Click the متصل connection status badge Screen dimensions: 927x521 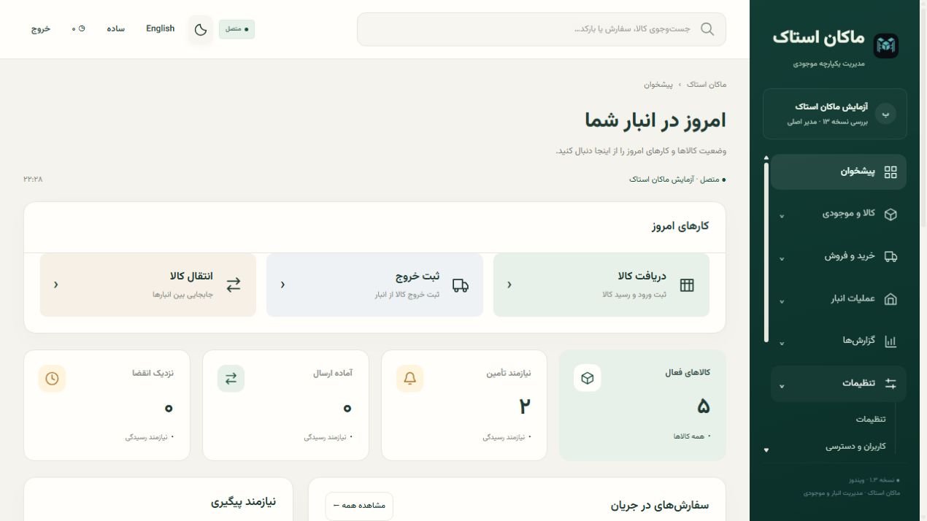coord(236,29)
